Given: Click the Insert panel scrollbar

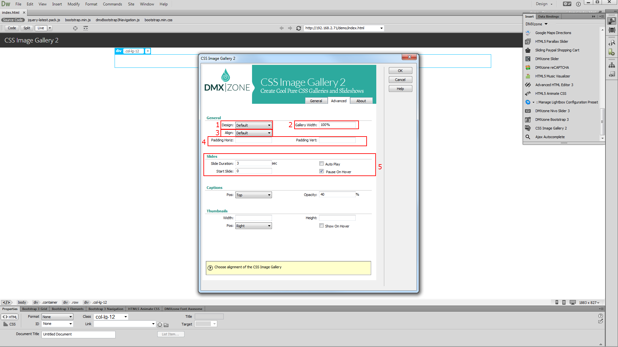Looking at the screenshot, I should 603,122.
